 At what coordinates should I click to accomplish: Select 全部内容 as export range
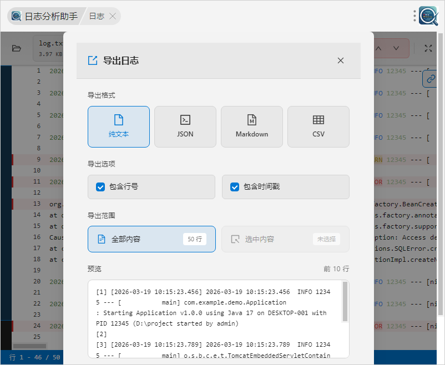151,239
